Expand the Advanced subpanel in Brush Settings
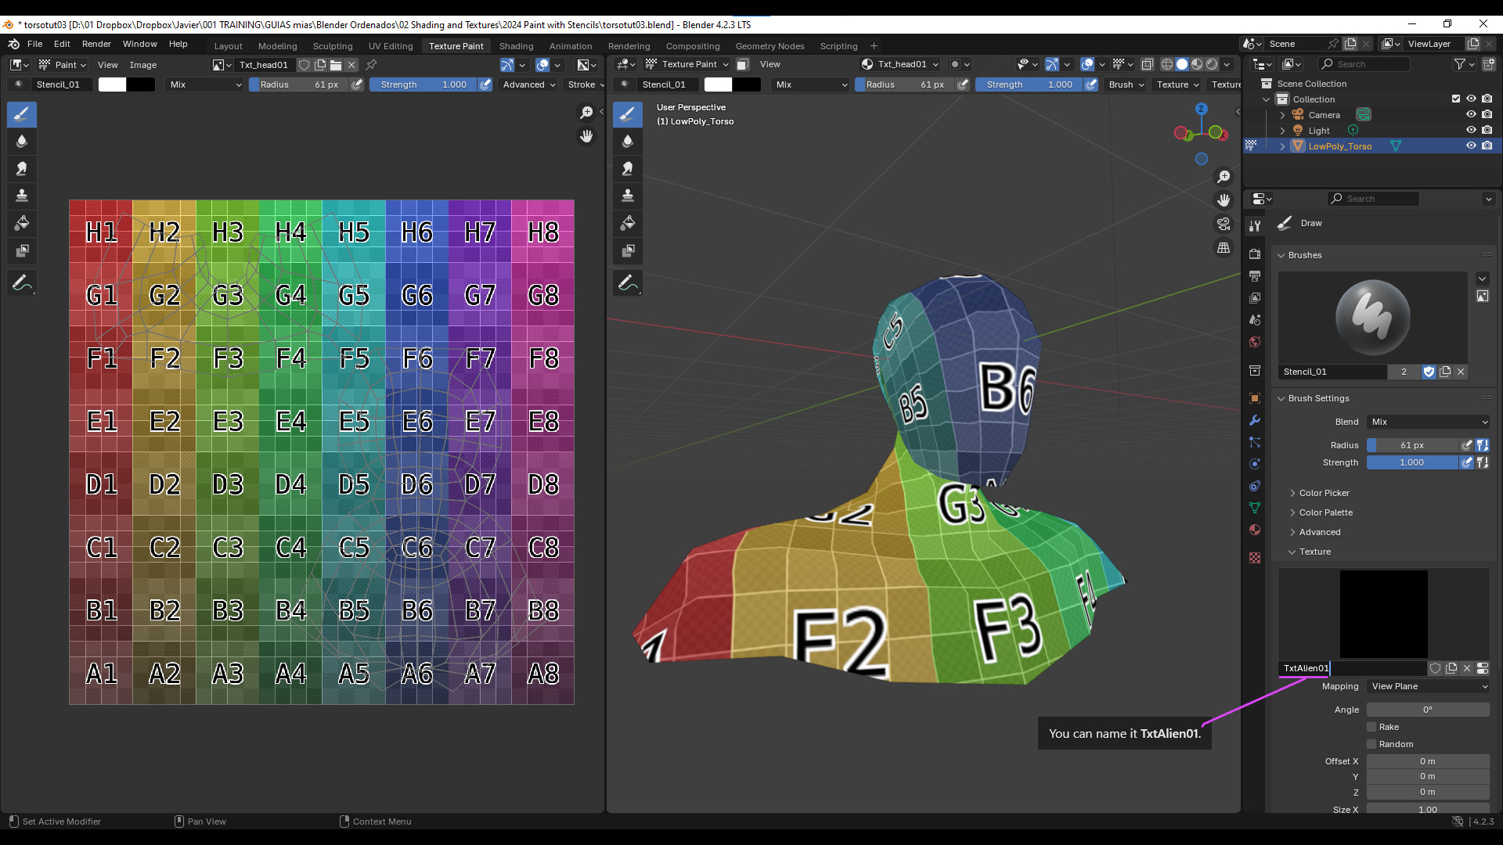1503x845 pixels. (1319, 532)
